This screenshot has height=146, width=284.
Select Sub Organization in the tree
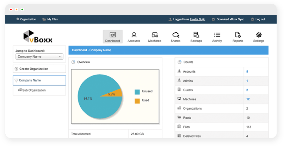34,90
